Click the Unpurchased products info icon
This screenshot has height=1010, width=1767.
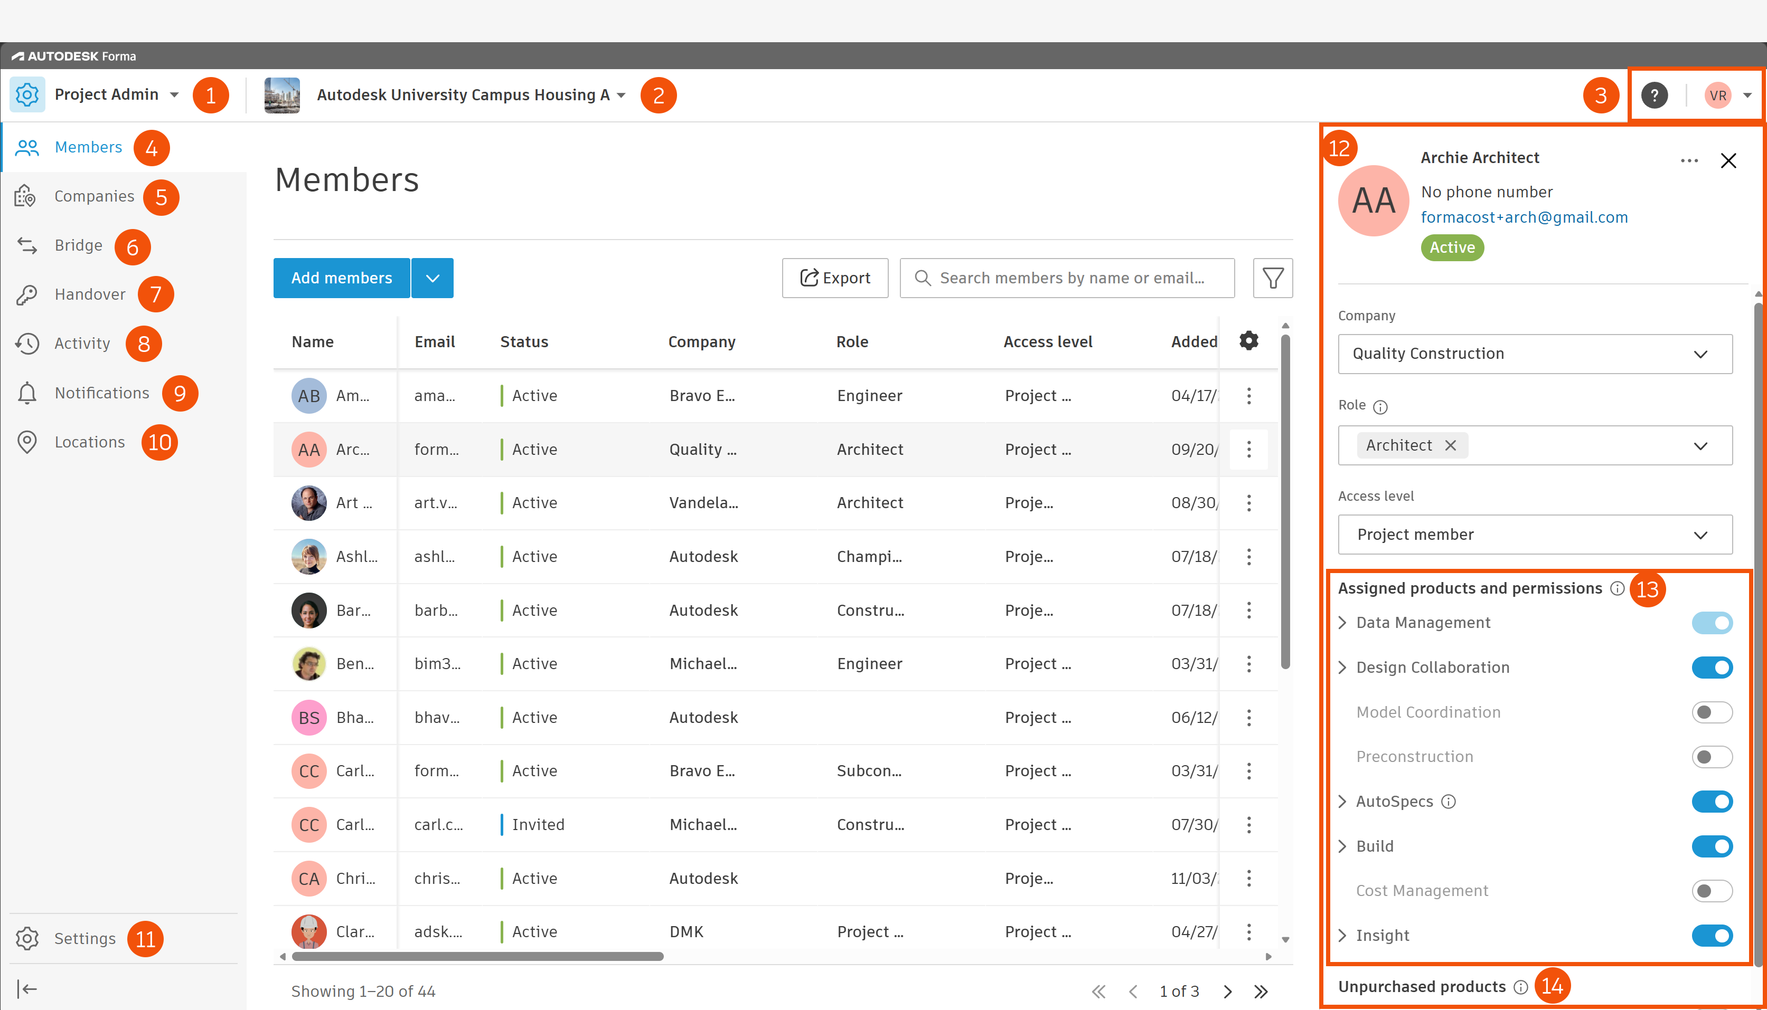pos(1520,987)
